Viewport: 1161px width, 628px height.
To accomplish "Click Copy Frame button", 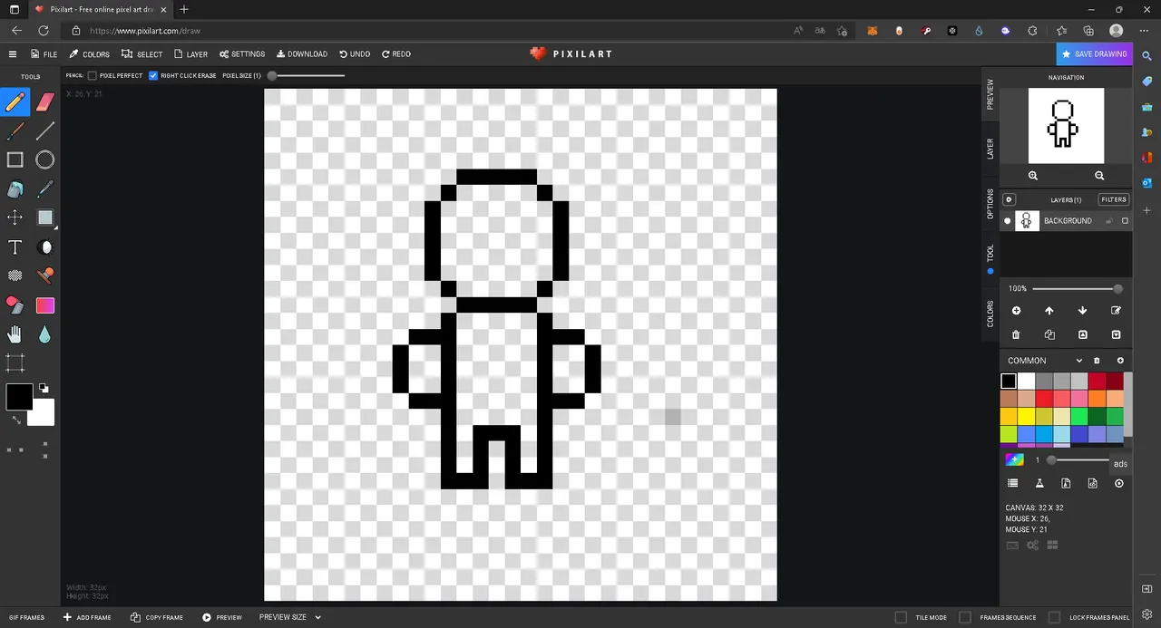I will pos(157,617).
